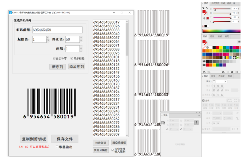Select list entry 6954654580101
Viewport: 242px width, 157px height.
pos(106,57)
